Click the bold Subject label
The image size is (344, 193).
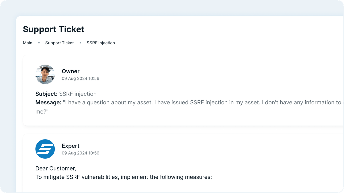click(46, 94)
